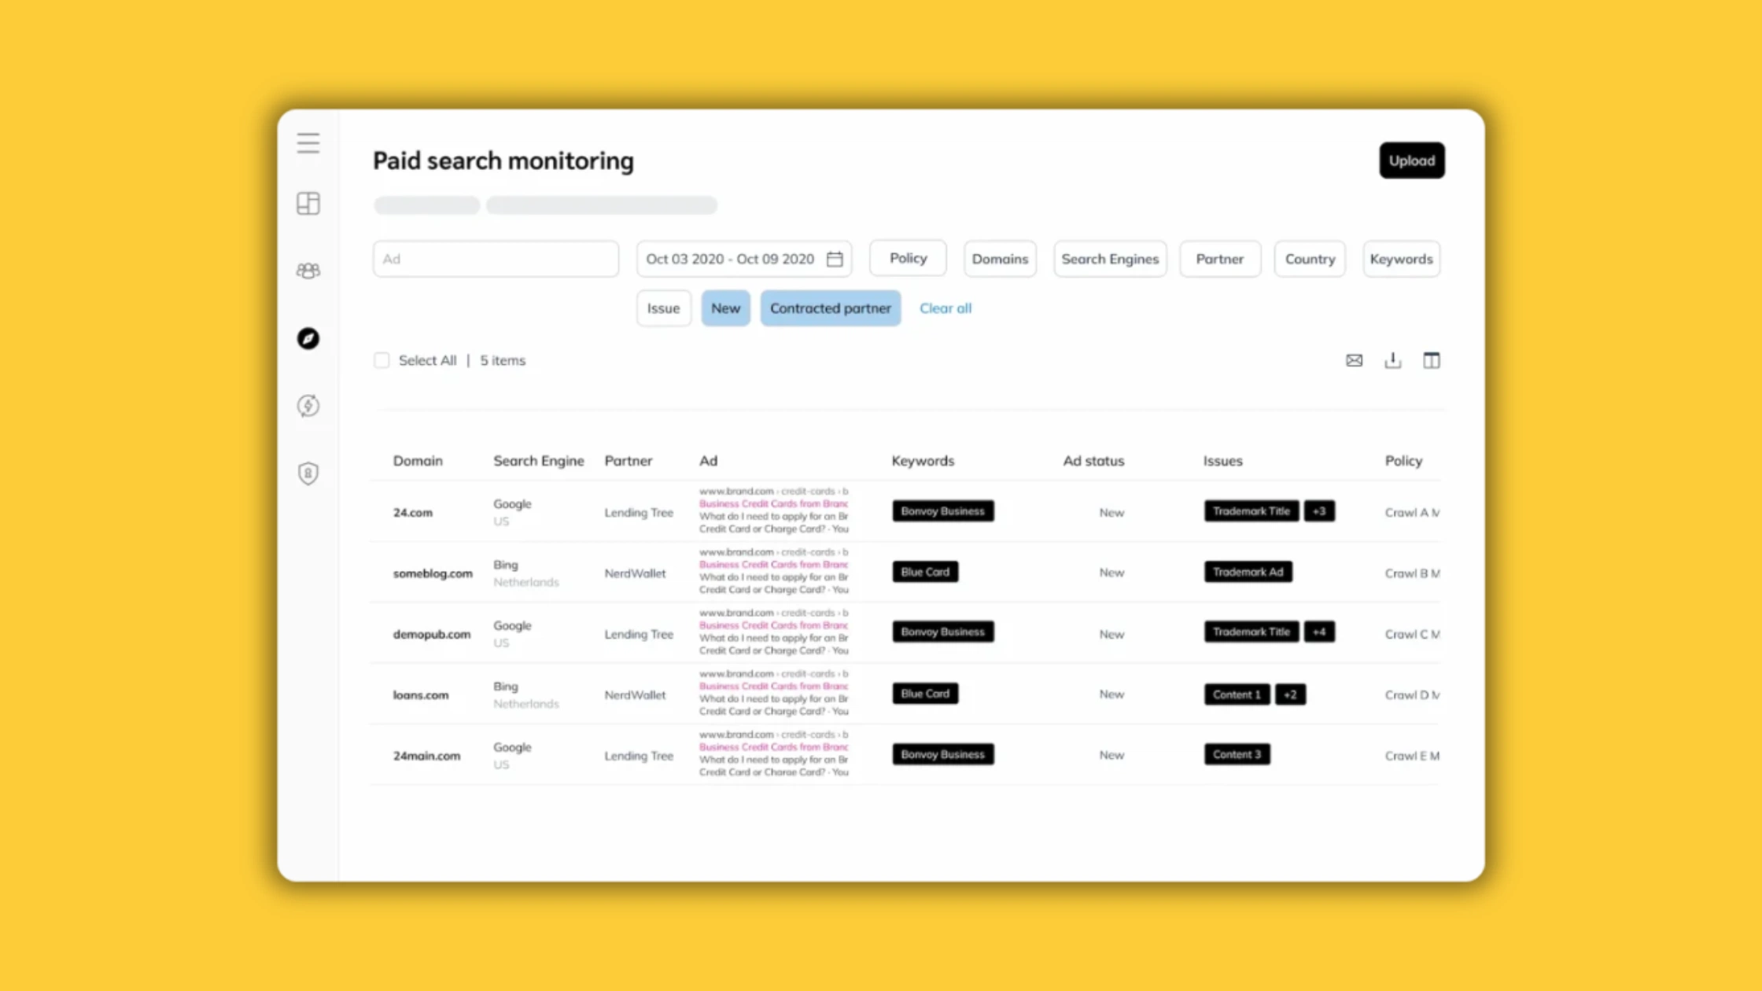Click the active compass monitoring icon

pyautogui.click(x=308, y=339)
